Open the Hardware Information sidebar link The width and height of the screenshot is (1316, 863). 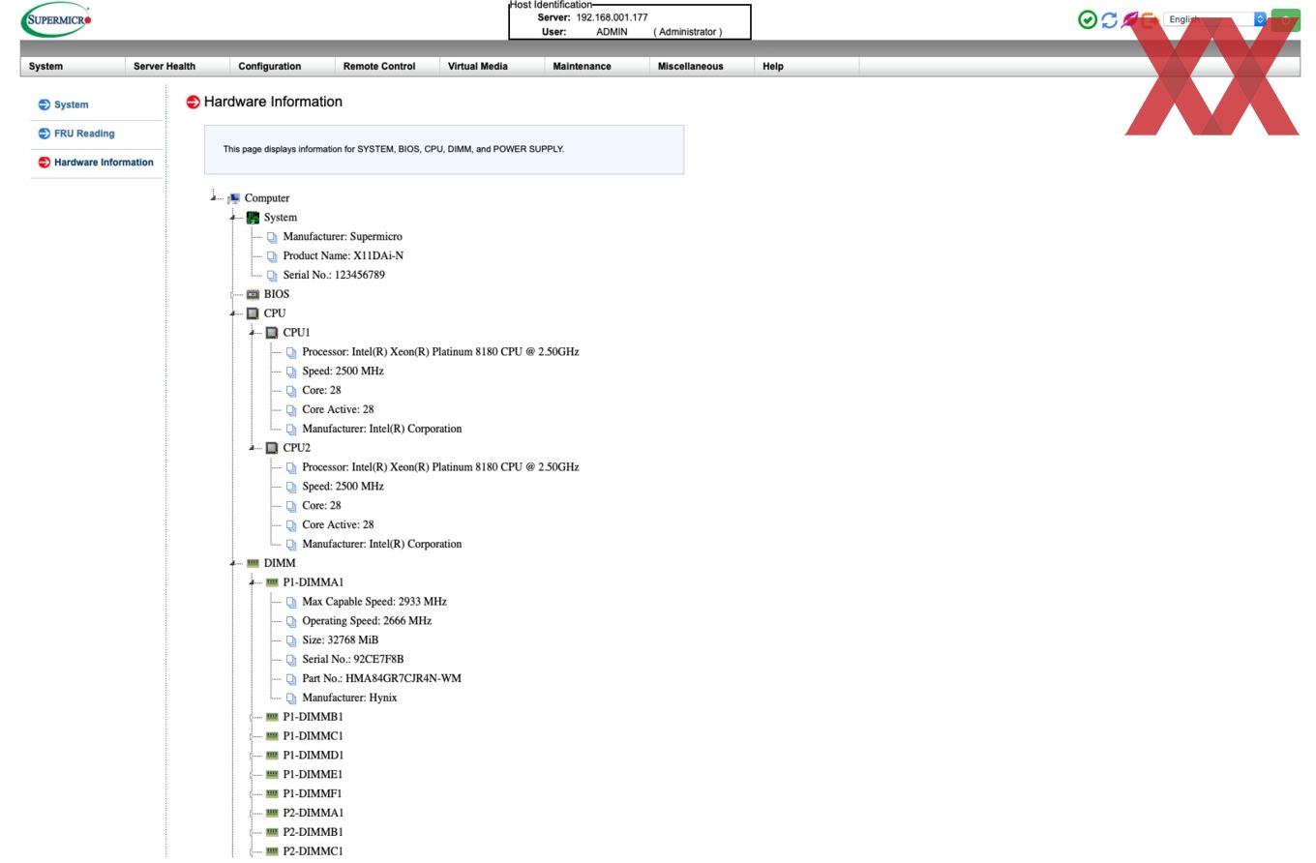click(x=104, y=163)
